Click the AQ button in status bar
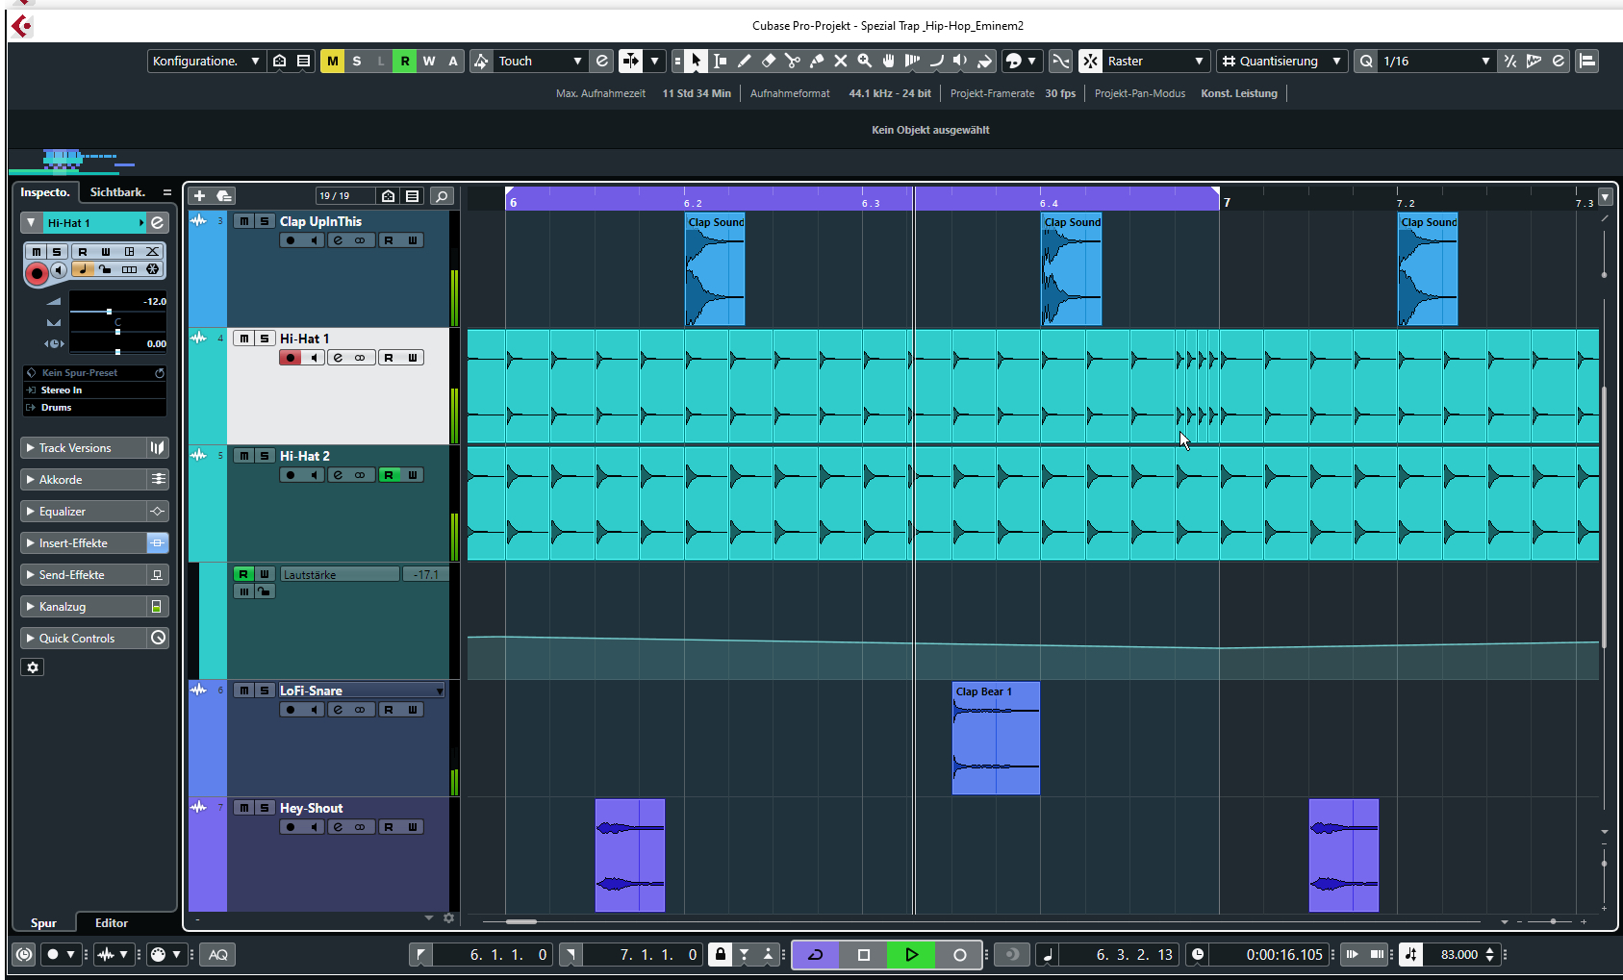 click(218, 955)
